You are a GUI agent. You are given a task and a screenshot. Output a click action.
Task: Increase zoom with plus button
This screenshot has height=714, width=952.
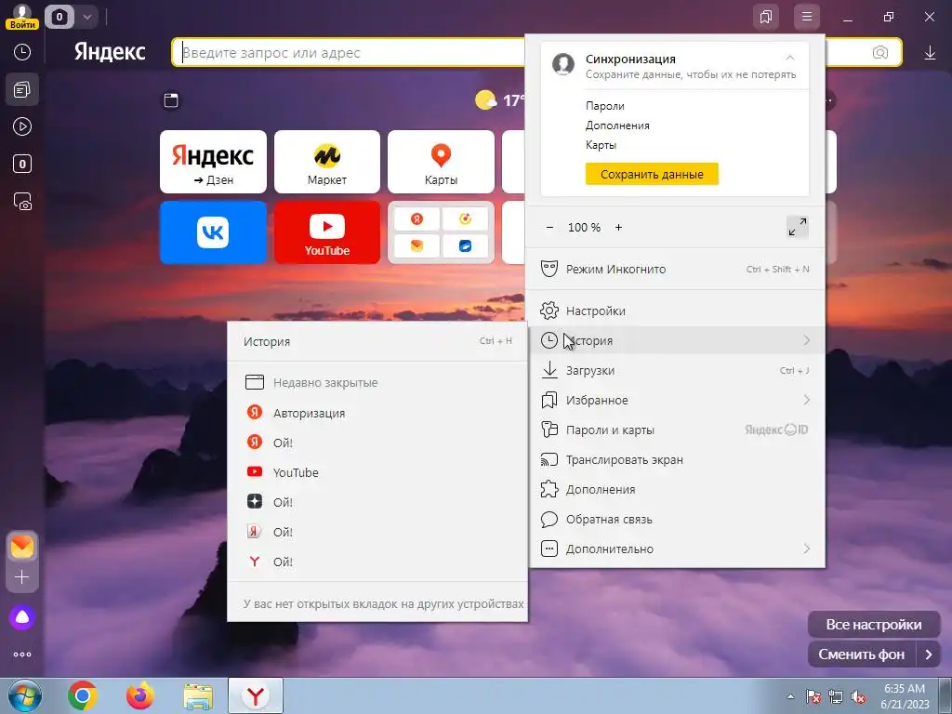[x=618, y=227]
